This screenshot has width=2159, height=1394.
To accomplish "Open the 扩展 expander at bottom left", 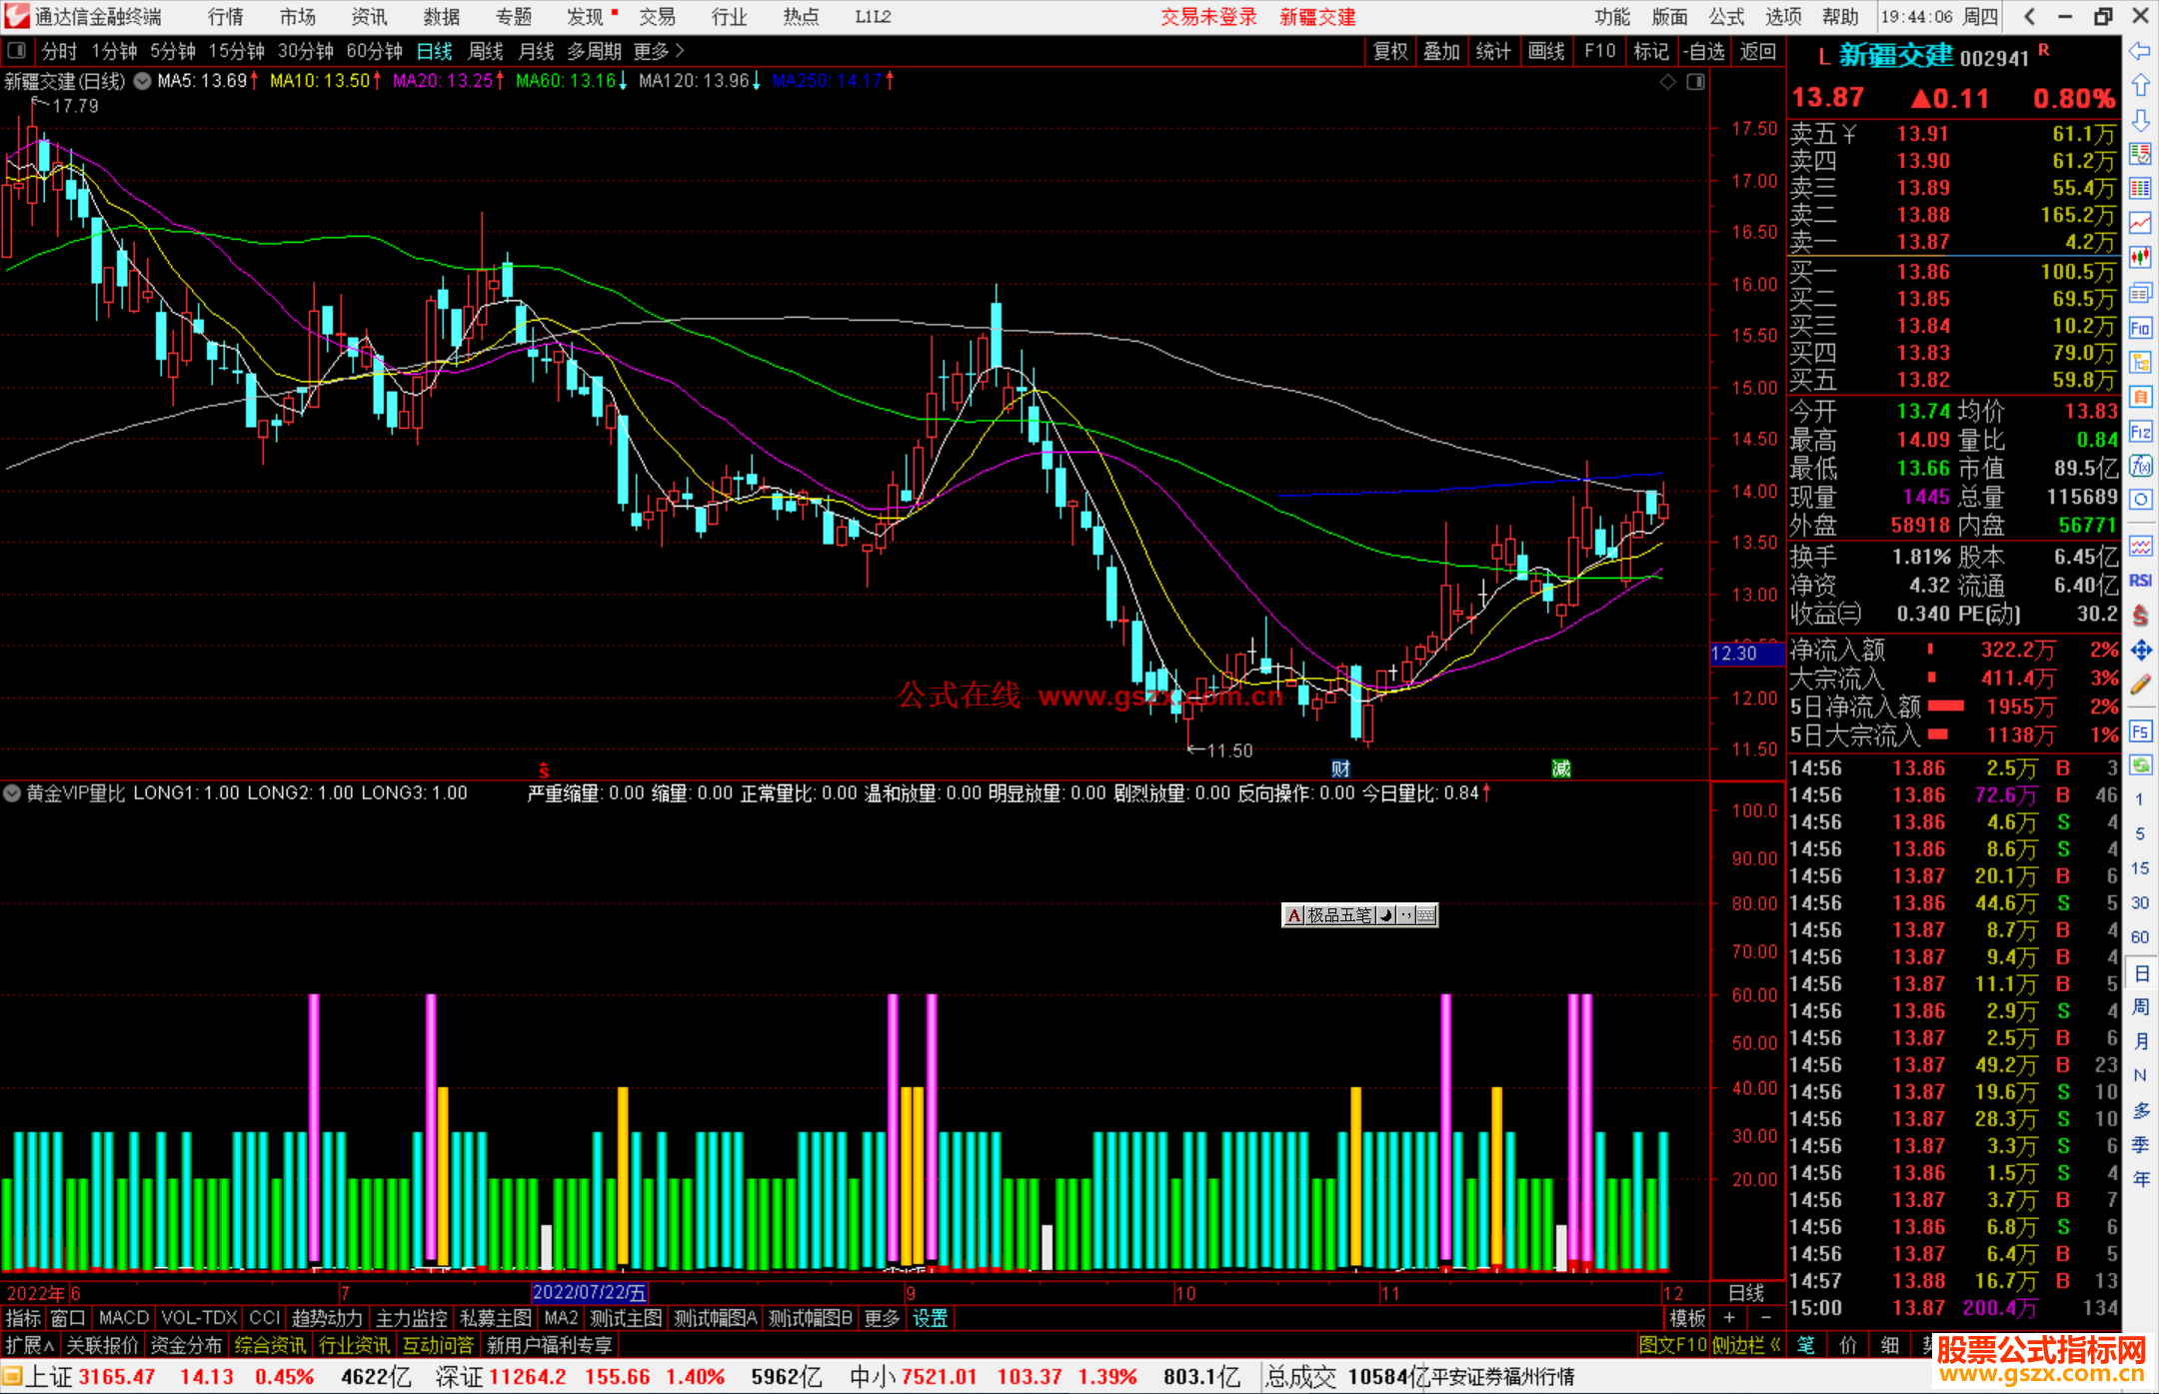I will click(x=29, y=1345).
